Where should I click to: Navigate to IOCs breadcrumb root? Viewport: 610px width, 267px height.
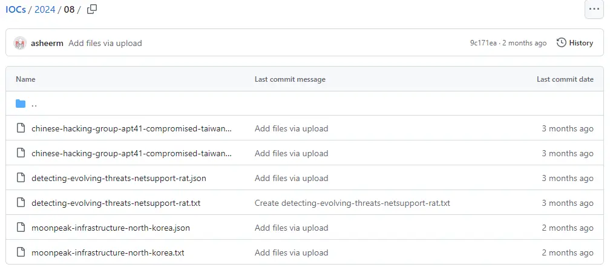click(x=16, y=10)
